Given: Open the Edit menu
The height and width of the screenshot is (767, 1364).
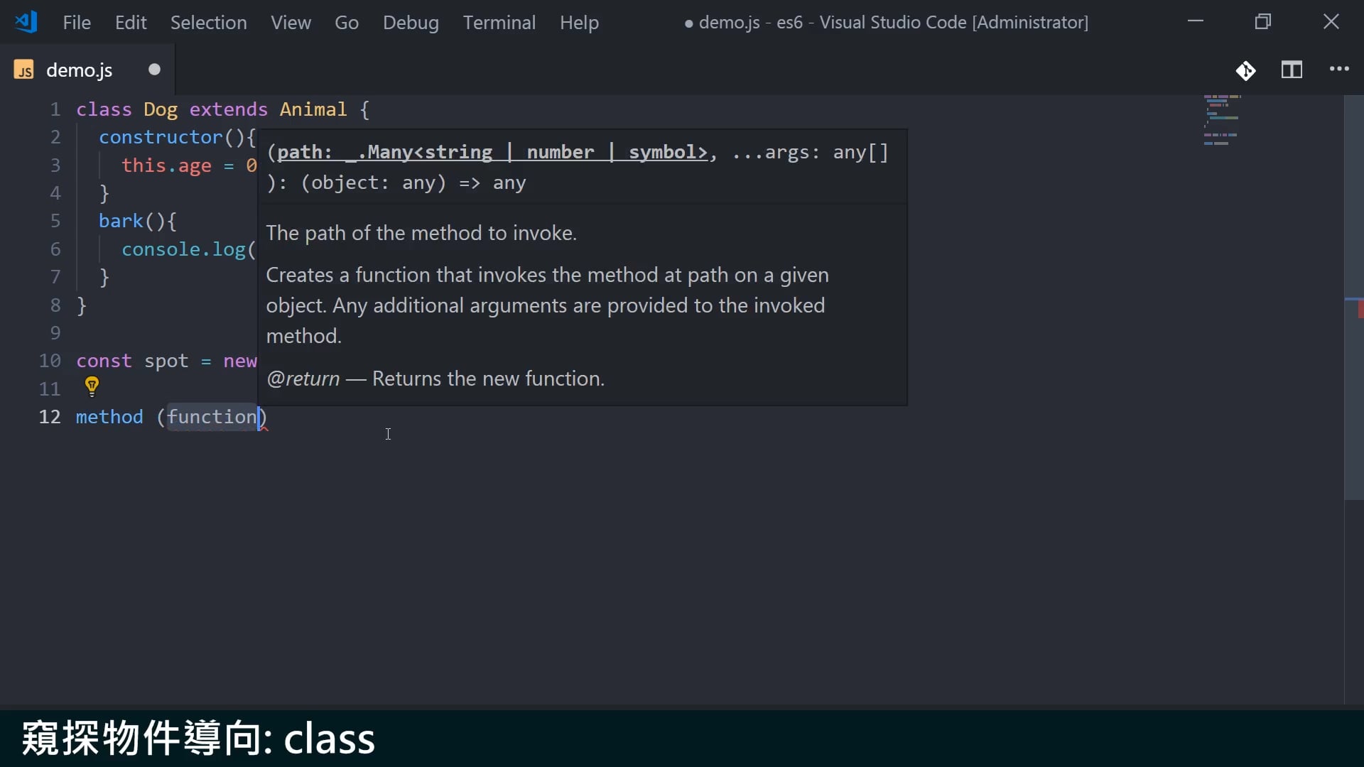Looking at the screenshot, I should (x=131, y=23).
